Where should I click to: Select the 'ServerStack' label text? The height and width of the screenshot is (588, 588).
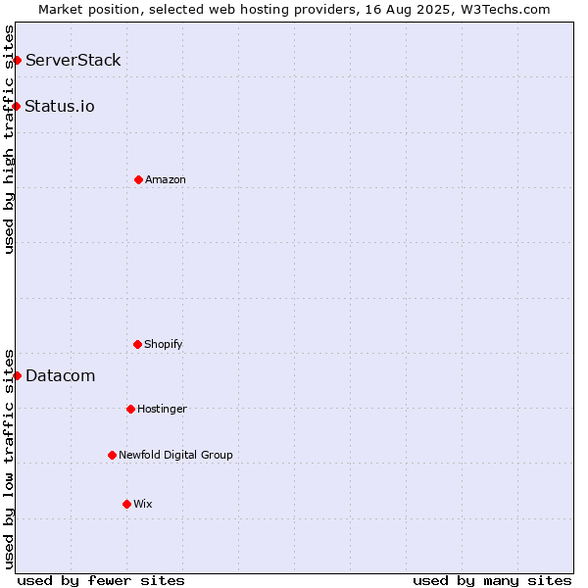click(73, 60)
